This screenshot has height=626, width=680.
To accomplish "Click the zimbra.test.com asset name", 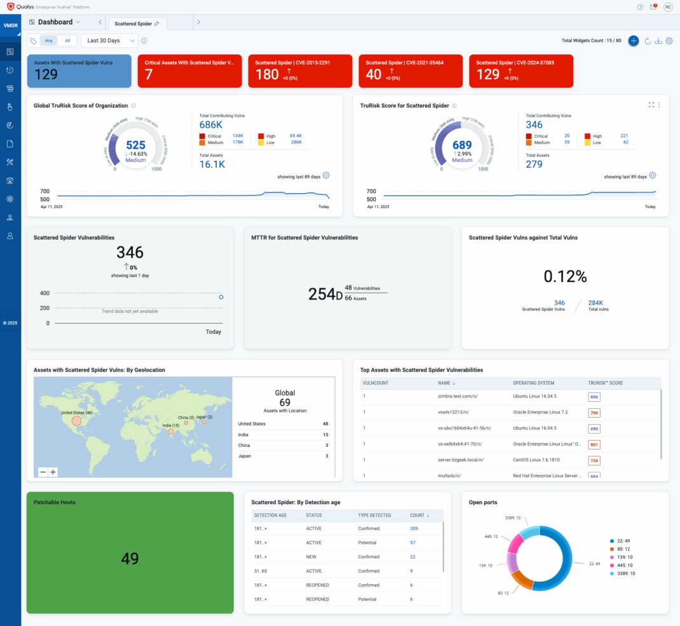I will 458,396.
